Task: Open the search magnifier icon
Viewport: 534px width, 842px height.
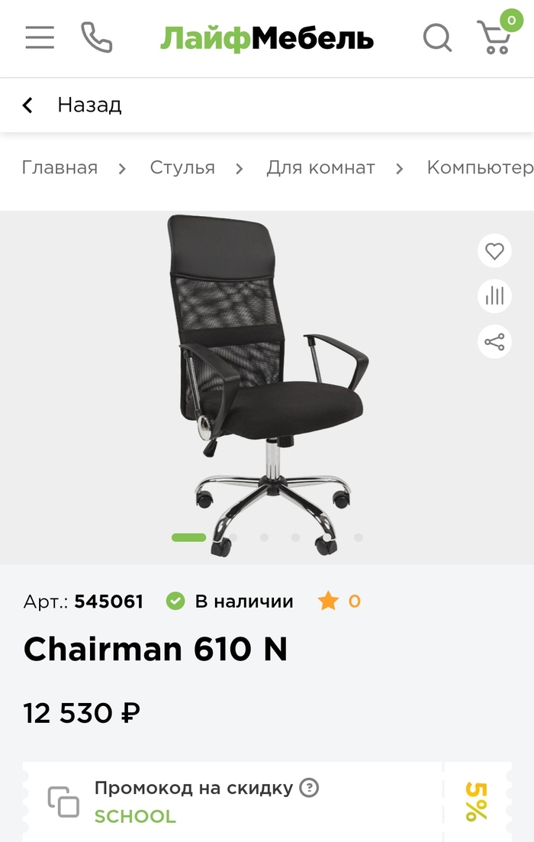Action: click(437, 37)
